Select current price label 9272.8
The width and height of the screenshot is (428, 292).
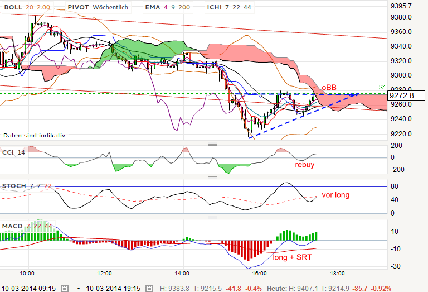point(406,95)
